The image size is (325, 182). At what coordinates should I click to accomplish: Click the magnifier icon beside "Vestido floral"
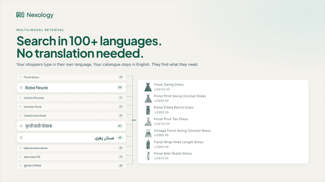pos(20,107)
